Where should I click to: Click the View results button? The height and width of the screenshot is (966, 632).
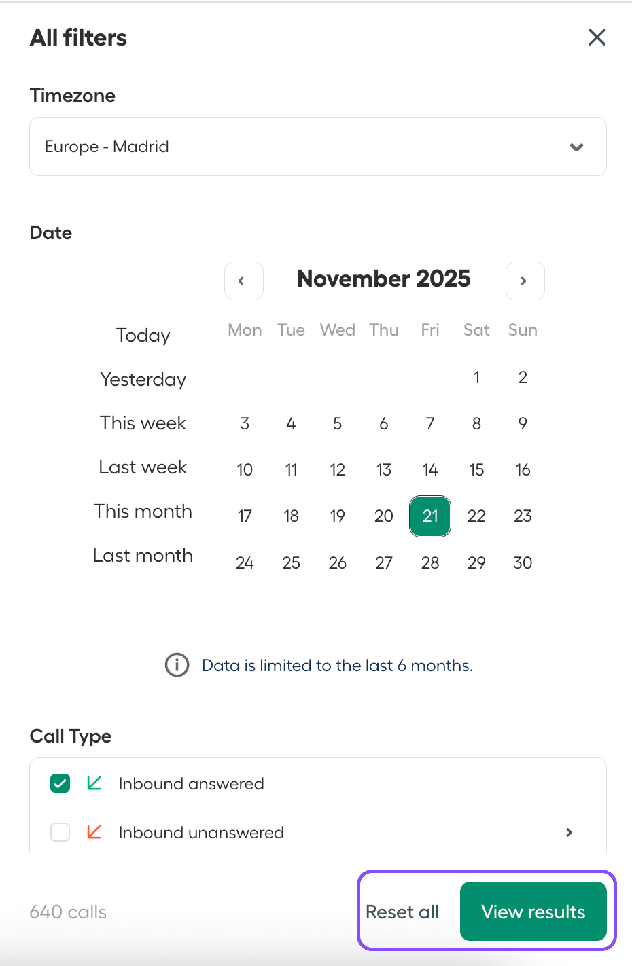tap(533, 912)
